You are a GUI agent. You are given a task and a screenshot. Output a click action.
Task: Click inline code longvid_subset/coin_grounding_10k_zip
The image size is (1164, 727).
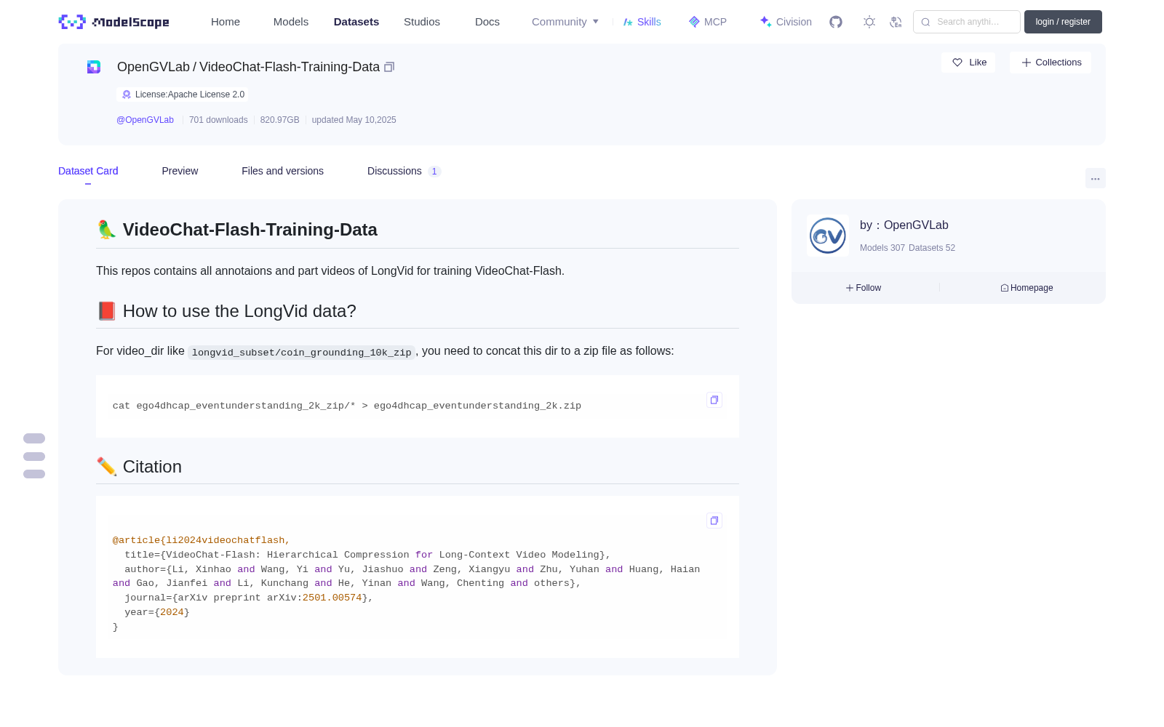pyautogui.click(x=302, y=353)
